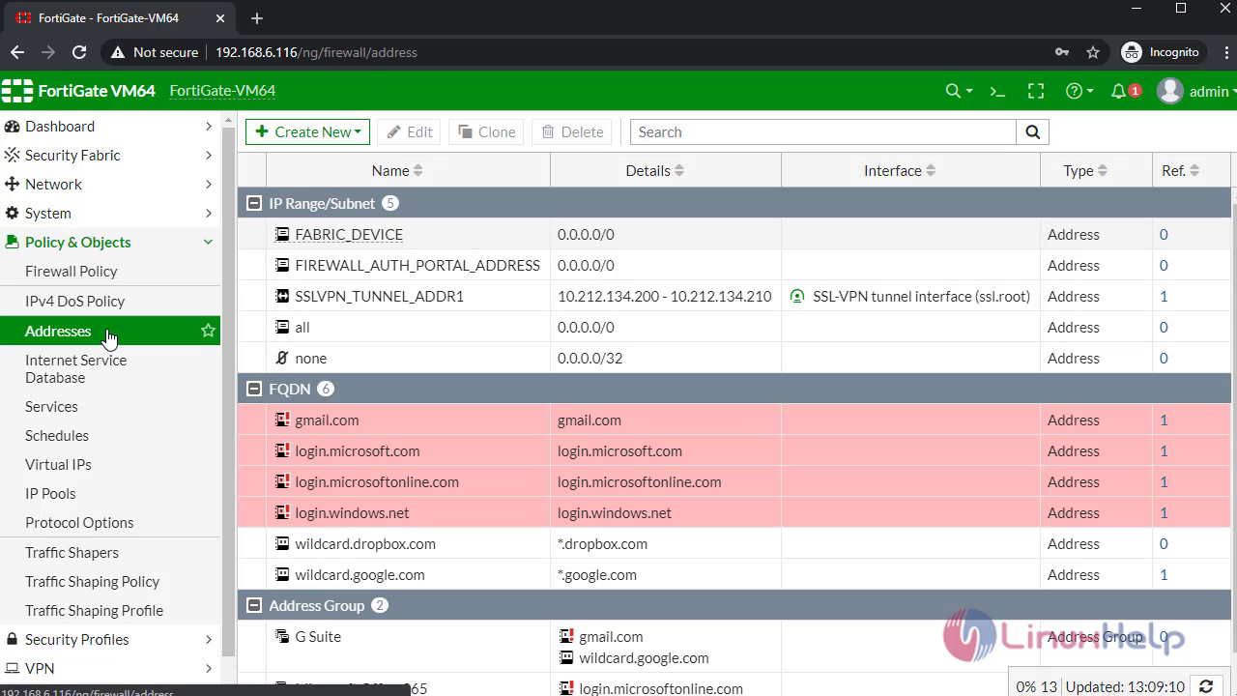
Task: Click the Security Fabric sidebar icon
Action: tap(13, 155)
